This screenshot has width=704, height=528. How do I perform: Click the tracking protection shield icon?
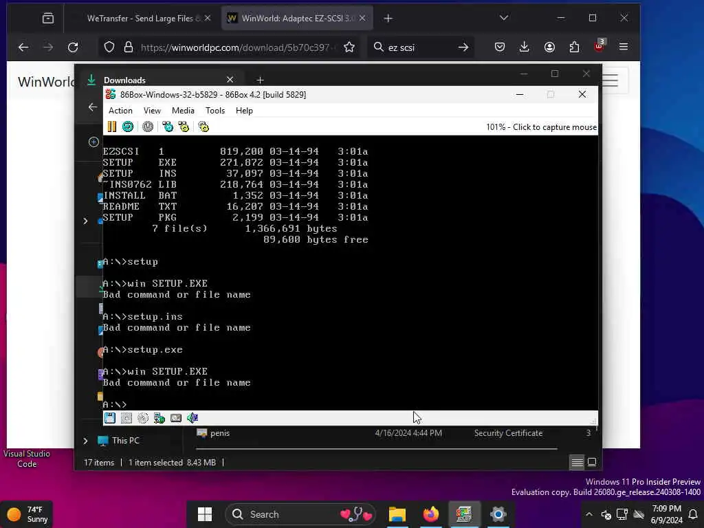[x=109, y=47]
